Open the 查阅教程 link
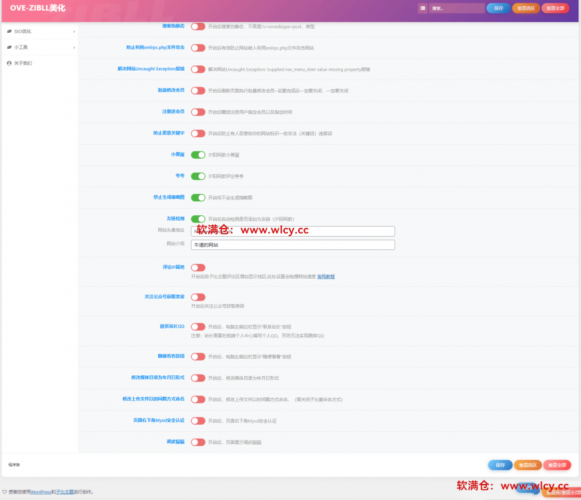The width and height of the screenshot is (581, 500). [326, 276]
